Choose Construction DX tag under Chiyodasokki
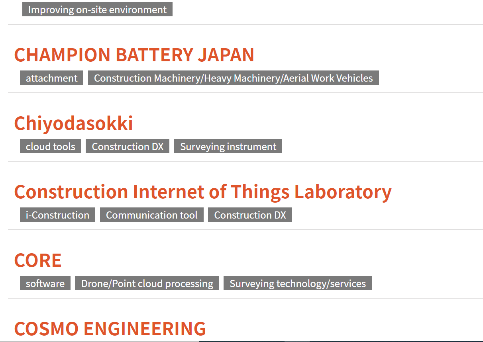Viewport: 483px width, 342px height. pos(128,147)
